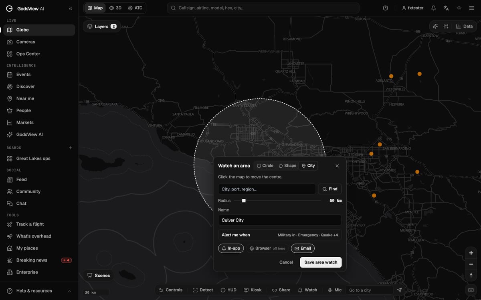Open the keyboard panel icon at bottom right
This screenshot has width=481, height=300.
[x=471, y=290]
